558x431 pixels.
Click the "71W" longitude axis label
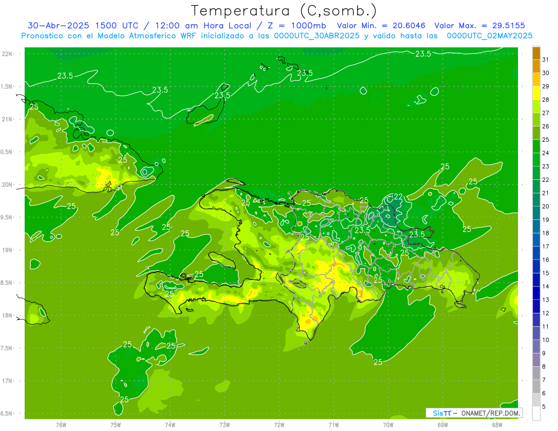tap(333, 425)
